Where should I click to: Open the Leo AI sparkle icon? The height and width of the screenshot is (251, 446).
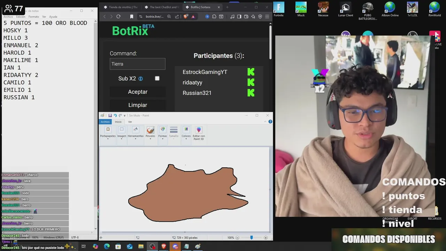[253, 16]
